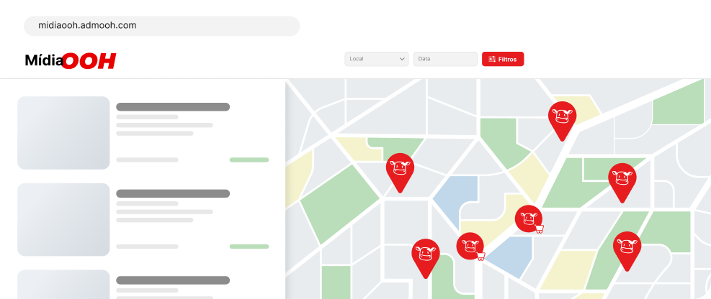Click the small cart badge on the lower circular marker

480,256
